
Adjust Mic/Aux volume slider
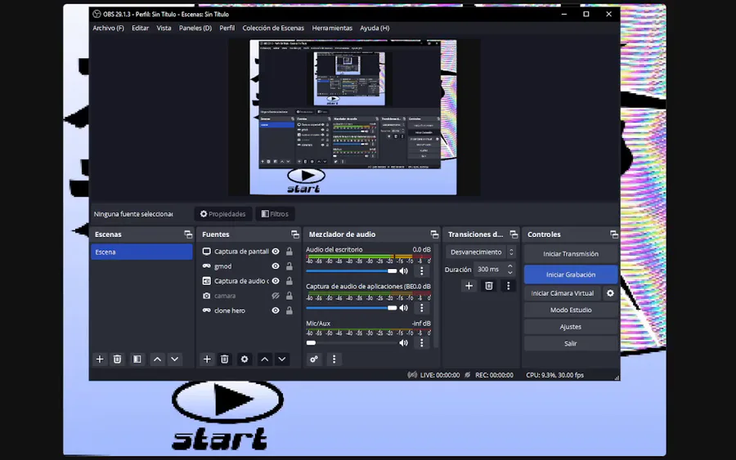[352, 343]
